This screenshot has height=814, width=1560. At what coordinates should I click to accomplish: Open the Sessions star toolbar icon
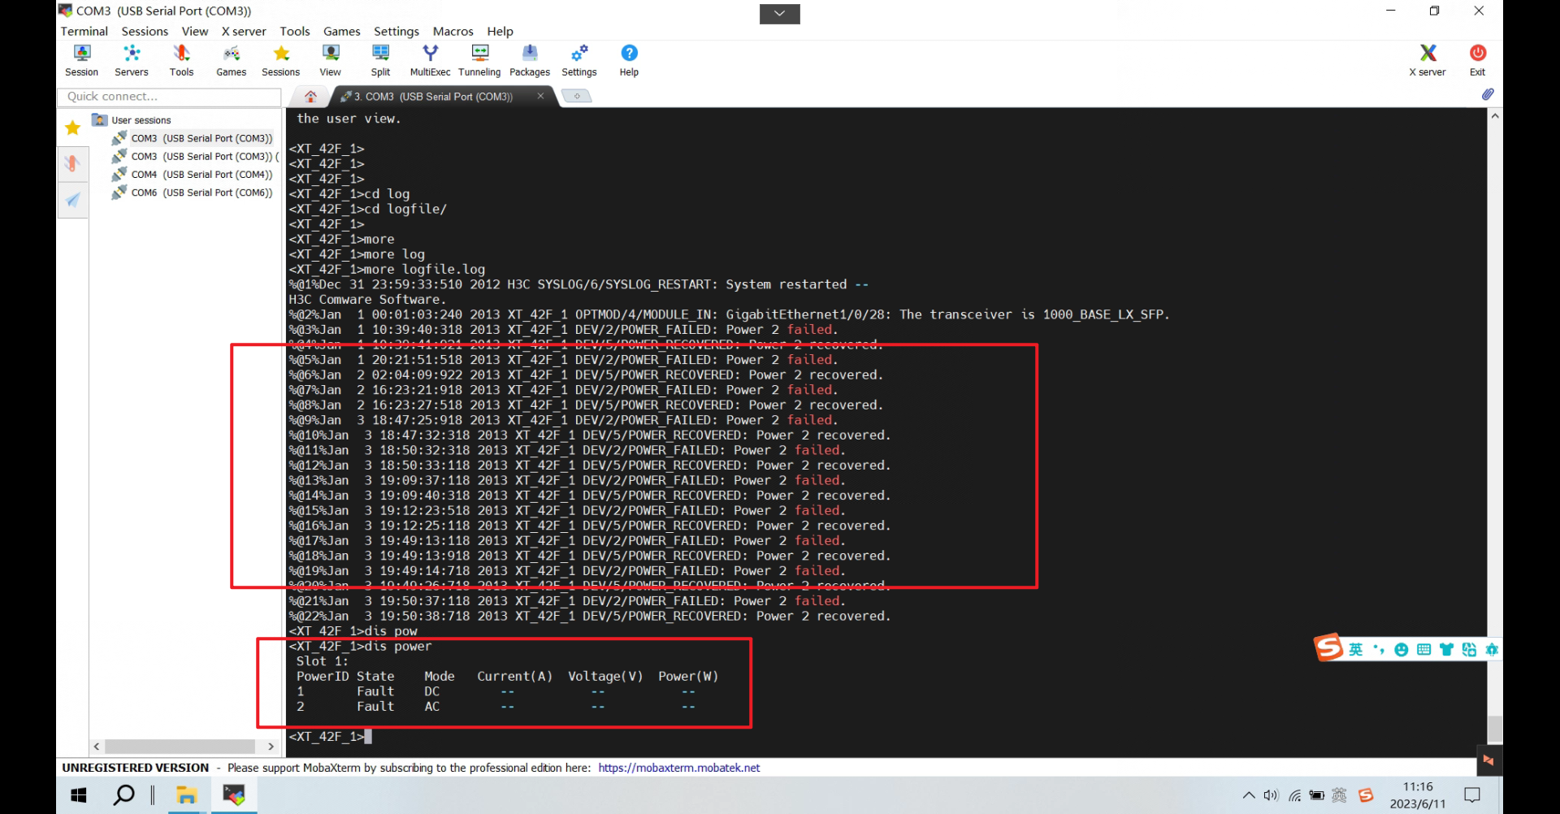pyautogui.click(x=281, y=61)
